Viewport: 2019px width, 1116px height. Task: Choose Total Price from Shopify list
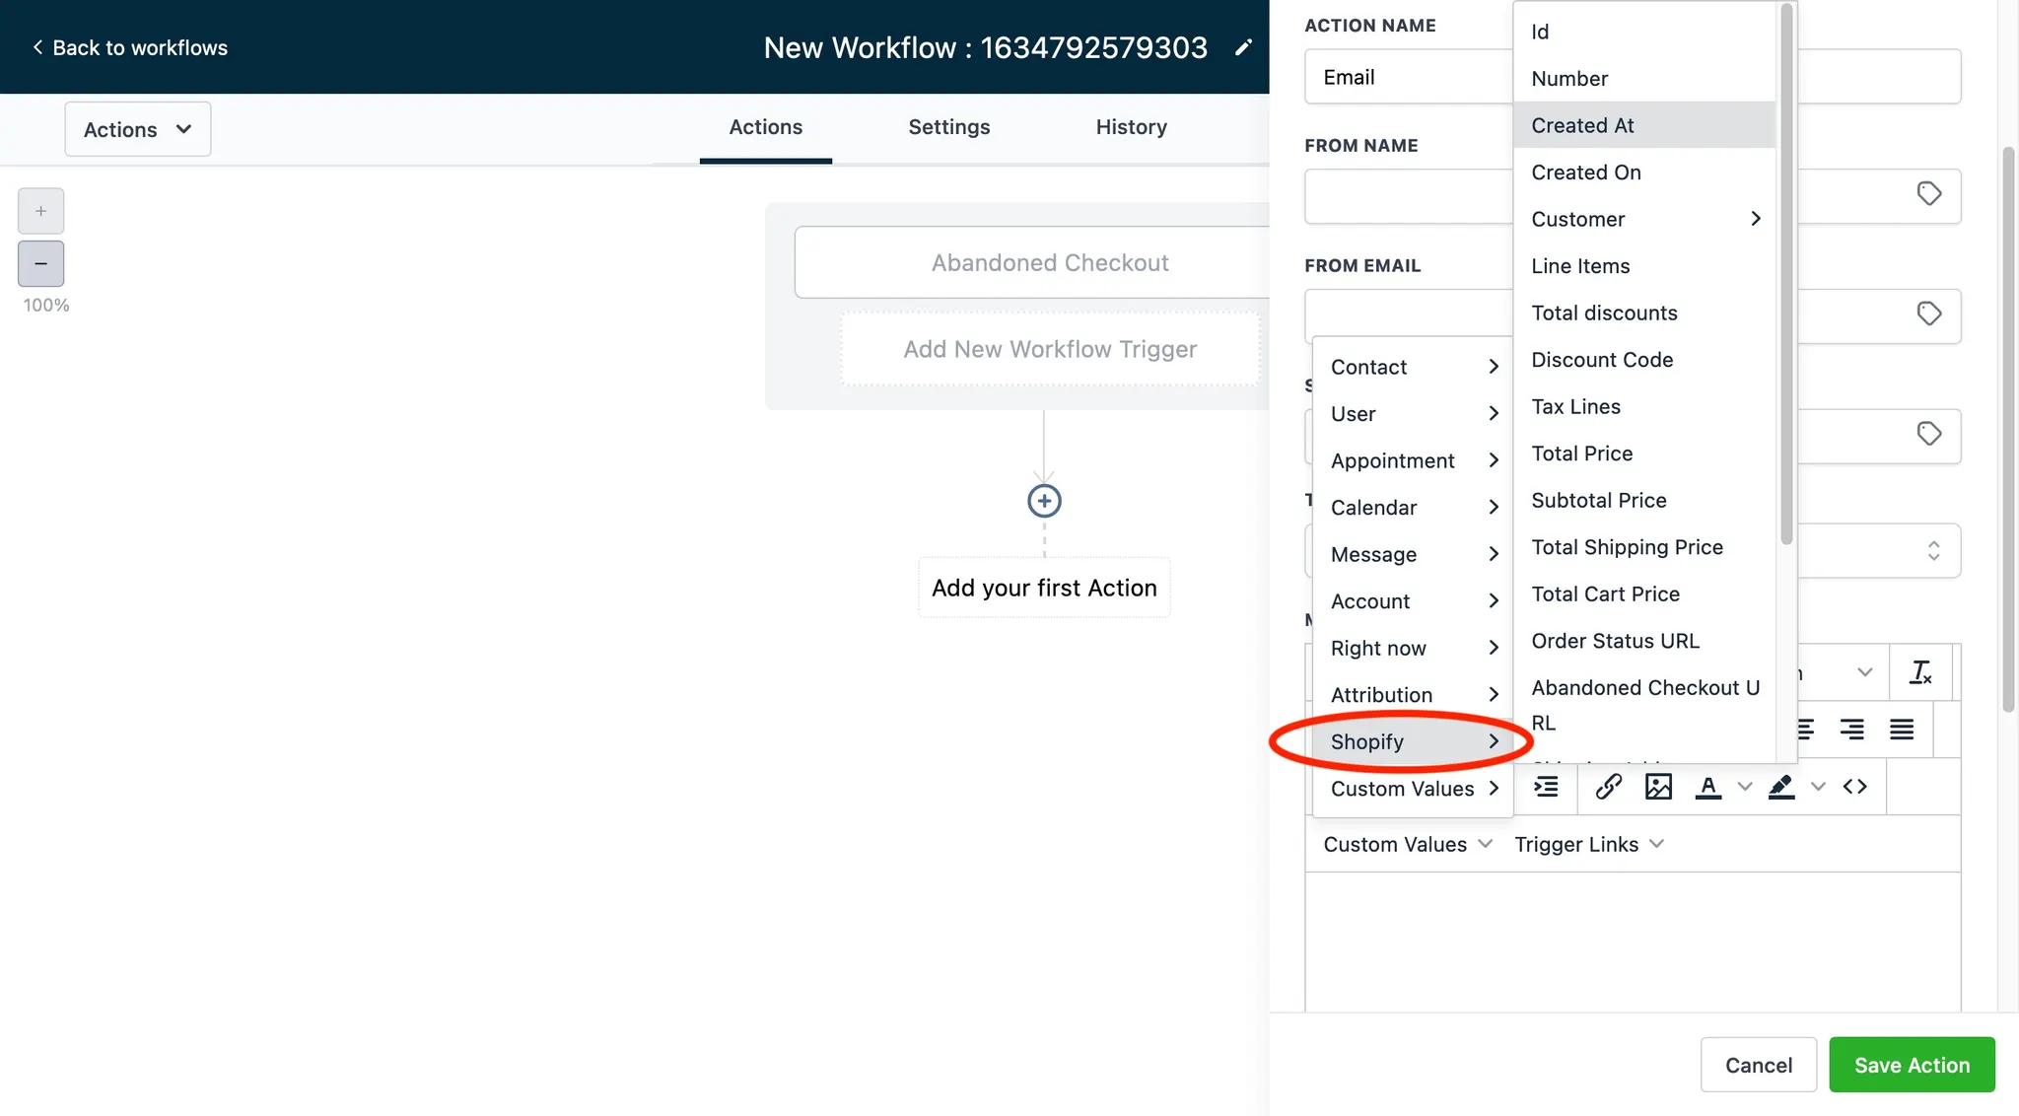point(1582,453)
